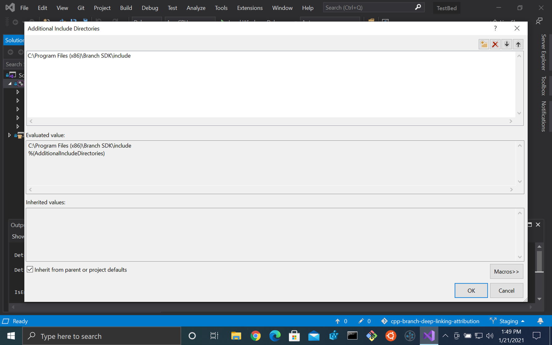Open File Explorer from the taskbar

[x=236, y=336]
